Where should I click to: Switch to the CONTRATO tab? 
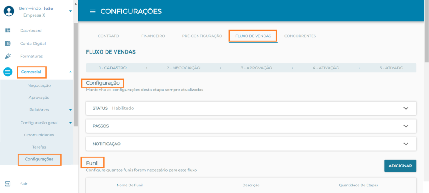pos(109,36)
